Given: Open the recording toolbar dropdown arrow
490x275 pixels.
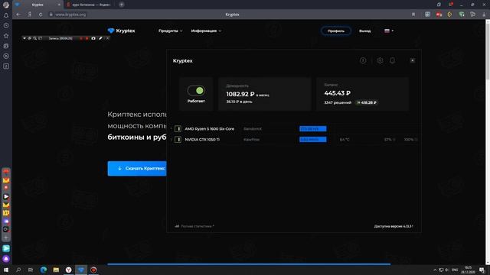Looking at the screenshot, I should click(24, 38).
